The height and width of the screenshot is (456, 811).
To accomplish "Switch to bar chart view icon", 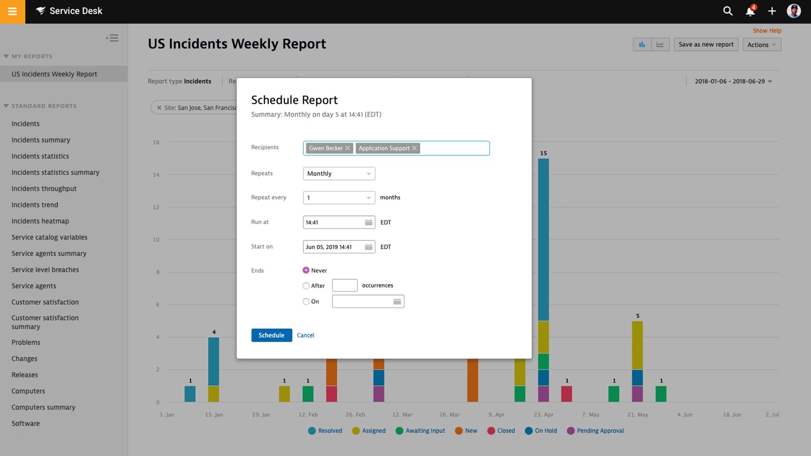I will [x=642, y=44].
